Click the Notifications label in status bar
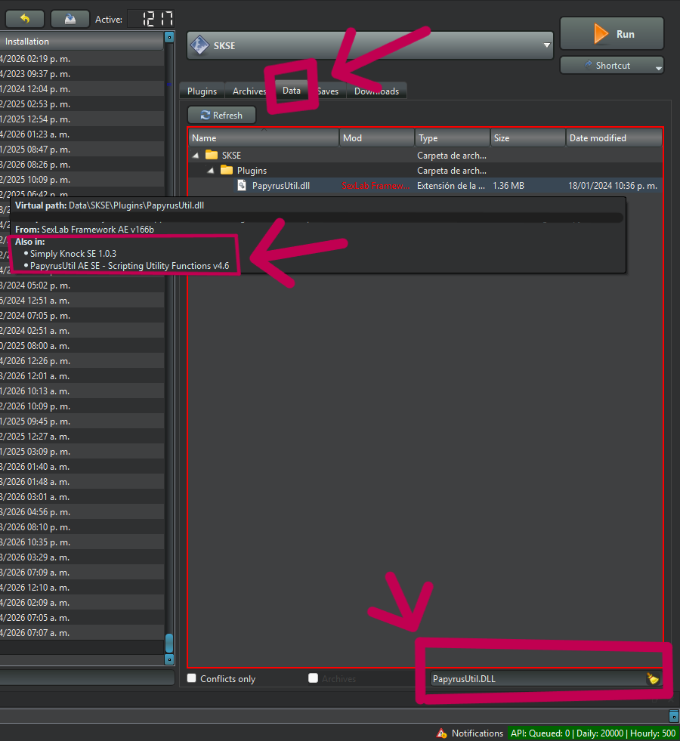Image resolution: width=680 pixels, height=741 pixels. coord(478,733)
